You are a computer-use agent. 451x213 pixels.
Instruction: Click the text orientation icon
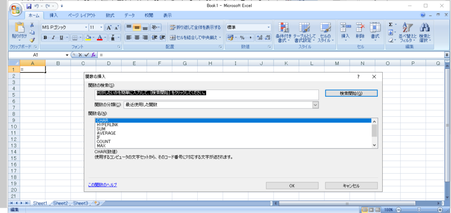click(154, 28)
